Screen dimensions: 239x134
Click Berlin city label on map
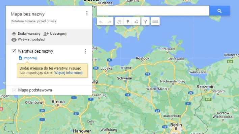176,125
